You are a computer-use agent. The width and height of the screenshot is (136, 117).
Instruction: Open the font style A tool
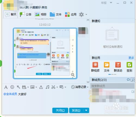tap(6, 87)
